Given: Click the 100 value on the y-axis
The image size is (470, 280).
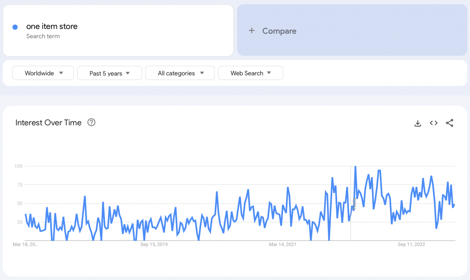Looking at the screenshot, I should coord(19,166).
